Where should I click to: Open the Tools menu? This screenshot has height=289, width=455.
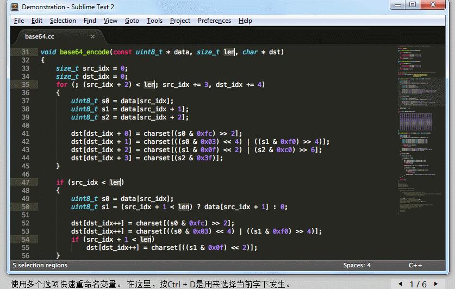(154, 21)
